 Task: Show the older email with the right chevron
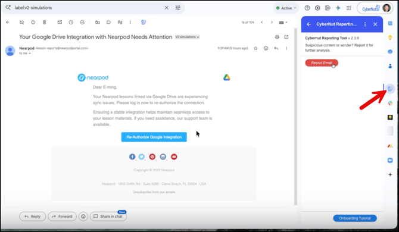pos(272,23)
